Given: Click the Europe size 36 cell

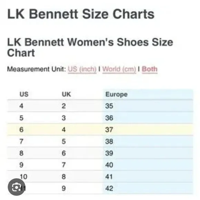Looking at the screenshot, I should [109, 118].
